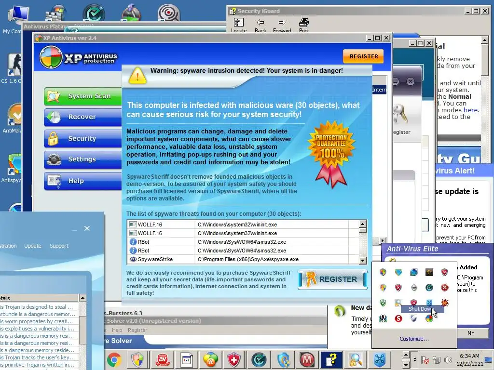The image size is (494, 370).
Task: Click the threat list scrollbar up arrow
Action: click(x=363, y=224)
